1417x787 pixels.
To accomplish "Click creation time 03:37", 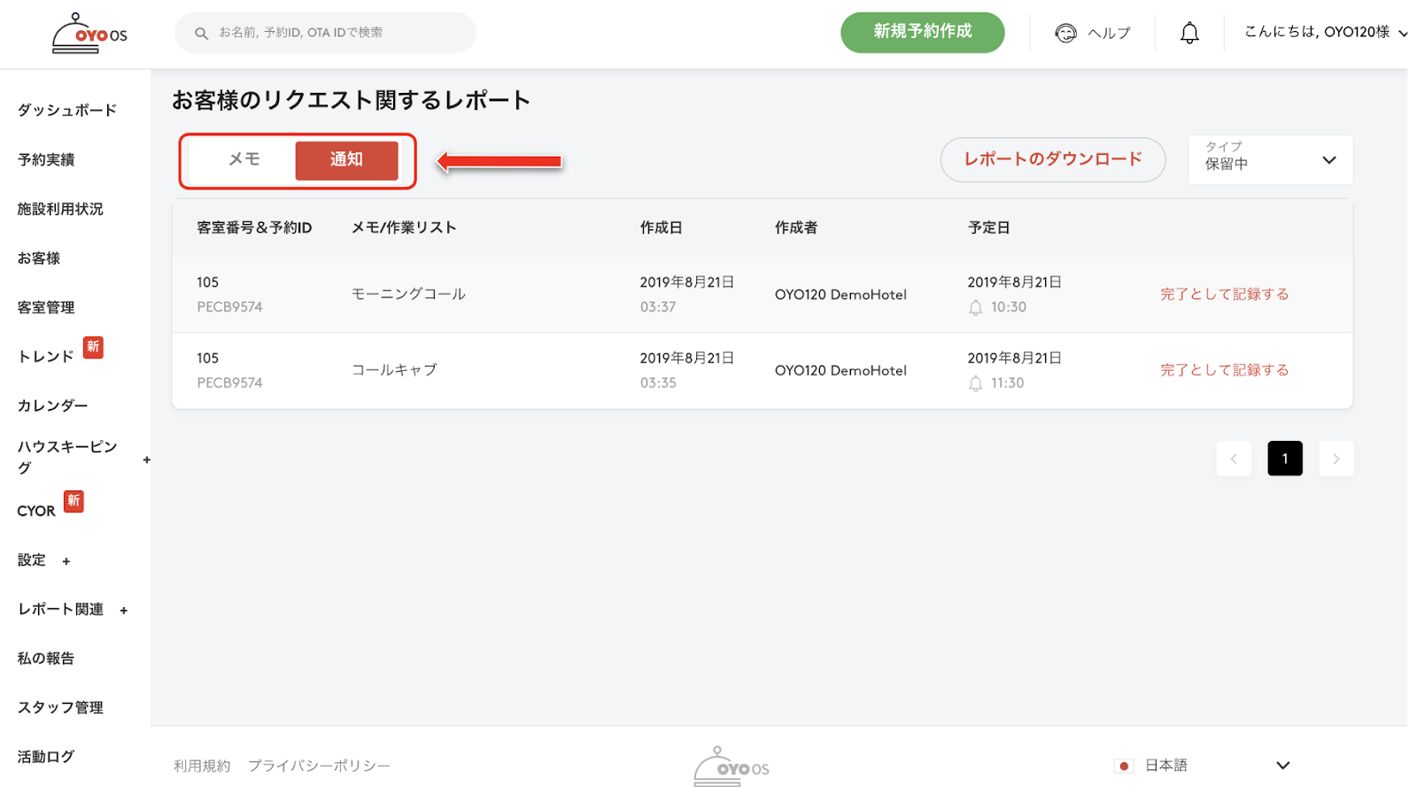I will [x=658, y=307].
